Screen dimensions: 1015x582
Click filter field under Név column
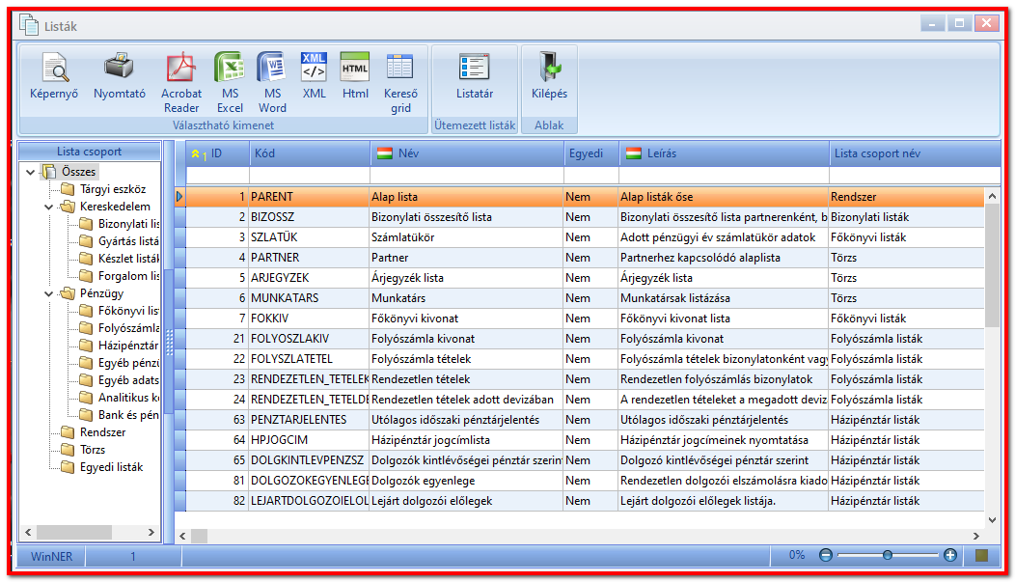(467, 176)
